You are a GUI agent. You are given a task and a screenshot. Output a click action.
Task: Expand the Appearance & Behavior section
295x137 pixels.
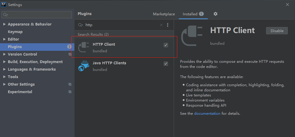[x=4, y=24]
